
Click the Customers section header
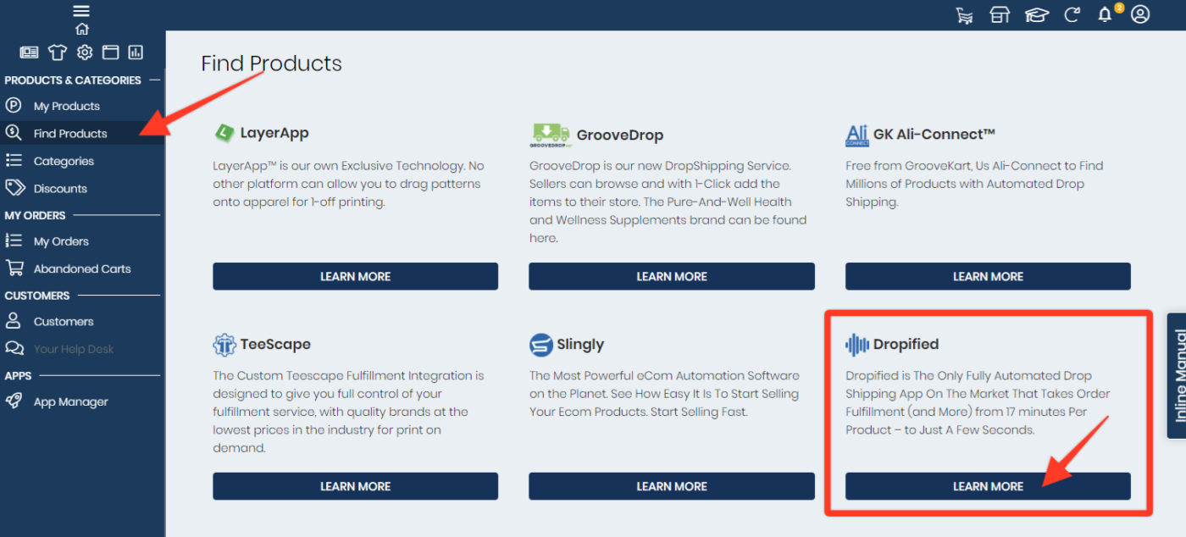click(x=37, y=296)
